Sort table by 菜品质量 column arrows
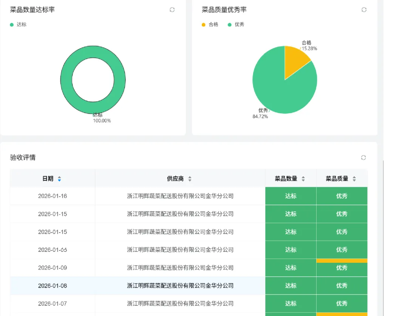 tap(354, 179)
